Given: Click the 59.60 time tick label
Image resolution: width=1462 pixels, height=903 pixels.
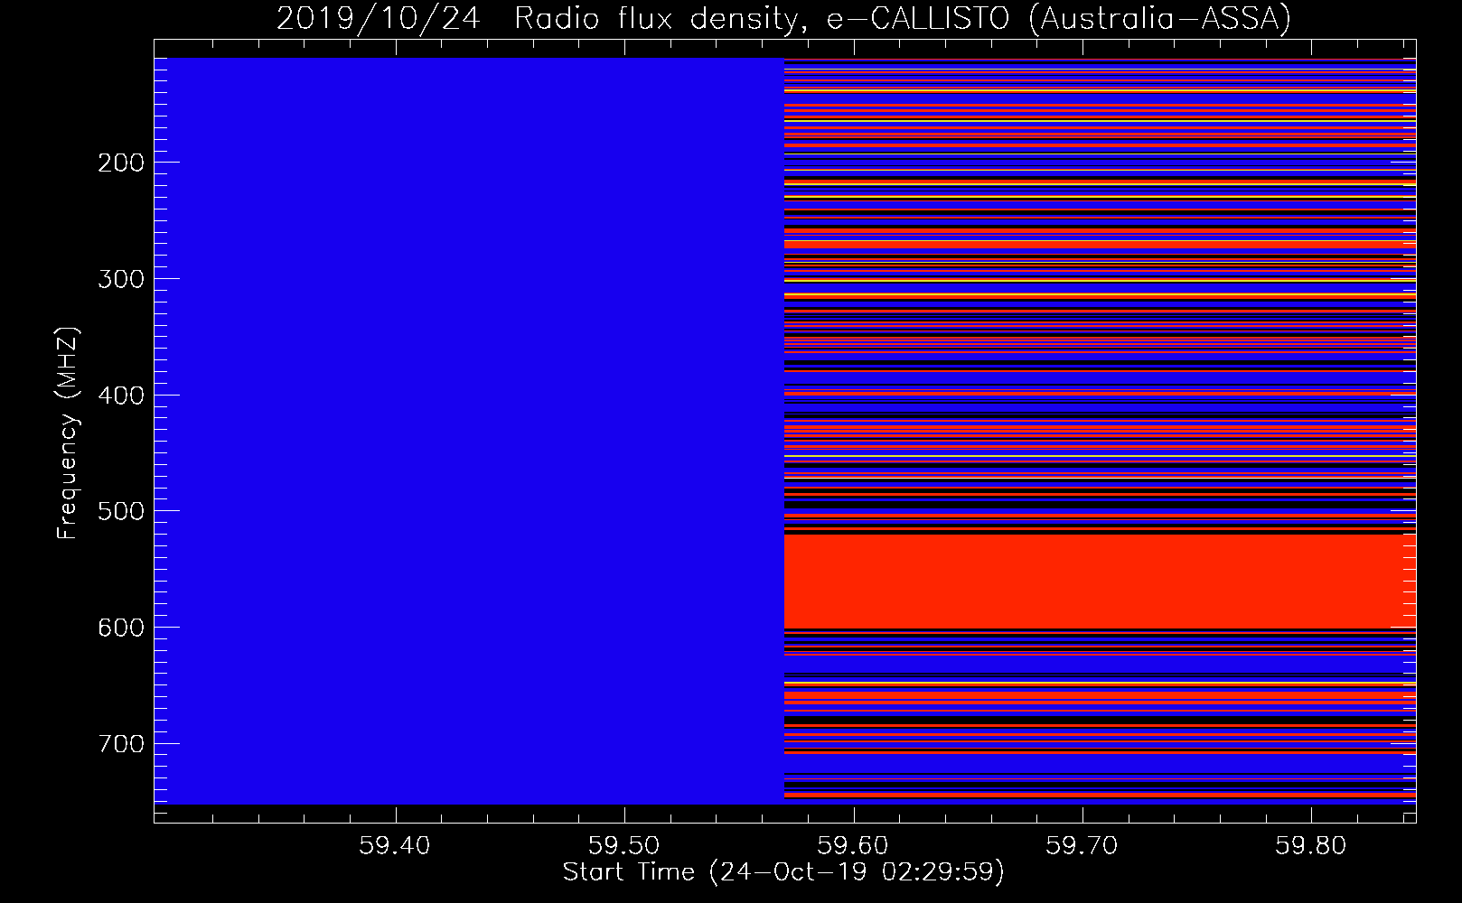Looking at the screenshot, I should pyautogui.click(x=853, y=846).
